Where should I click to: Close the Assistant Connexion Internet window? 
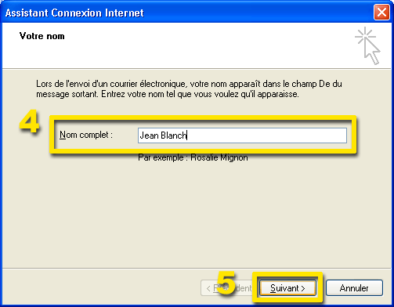point(381,12)
